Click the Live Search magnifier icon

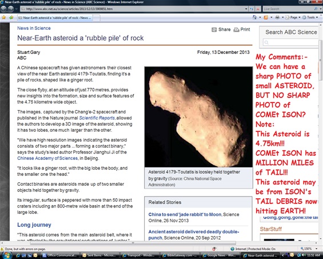(316, 9)
